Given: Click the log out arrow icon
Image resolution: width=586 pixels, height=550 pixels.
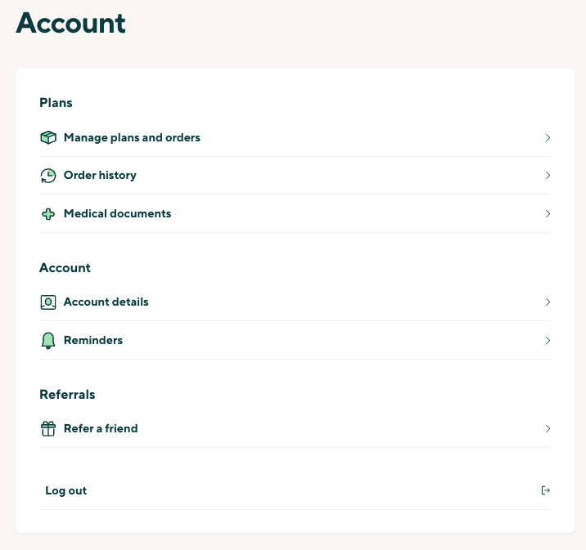Looking at the screenshot, I should 546,490.
